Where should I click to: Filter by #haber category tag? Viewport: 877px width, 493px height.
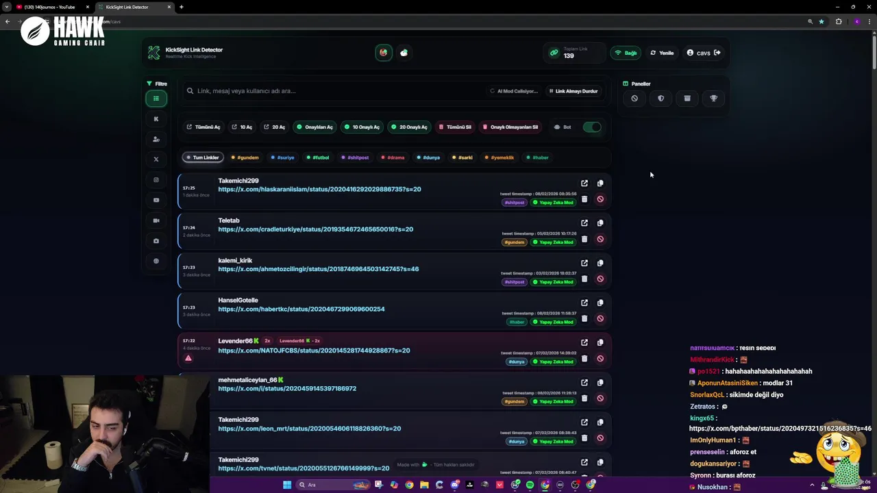click(x=537, y=157)
